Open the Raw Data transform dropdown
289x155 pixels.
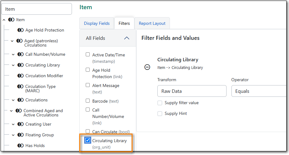click(192, 91)
